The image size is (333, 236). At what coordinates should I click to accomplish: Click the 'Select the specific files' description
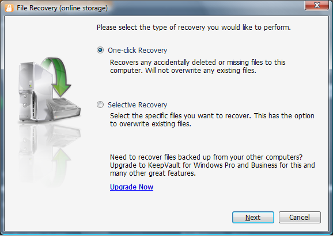tap(212, 120)
